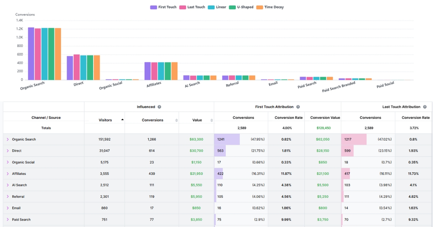Click the tallest Organic Search chart bar
This screenshot has width=433, height=227.
click(x=30, y=52)
